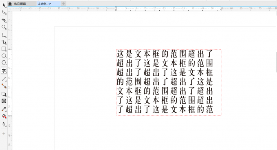
Task: Add a new document with plus tab
Action: click(x=63, y=4)
